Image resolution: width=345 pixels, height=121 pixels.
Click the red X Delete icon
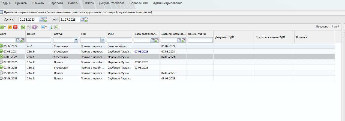[16, 27]
